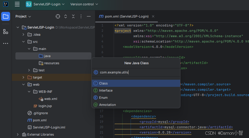
Task: Select Annotation in New Java Class popup
Action: [136, 105]
